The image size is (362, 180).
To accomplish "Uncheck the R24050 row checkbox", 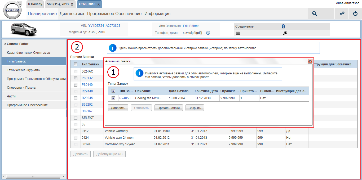I will pos(113,98).
